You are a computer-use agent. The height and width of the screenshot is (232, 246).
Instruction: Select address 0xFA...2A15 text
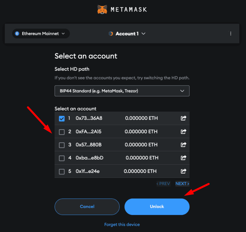89,131
